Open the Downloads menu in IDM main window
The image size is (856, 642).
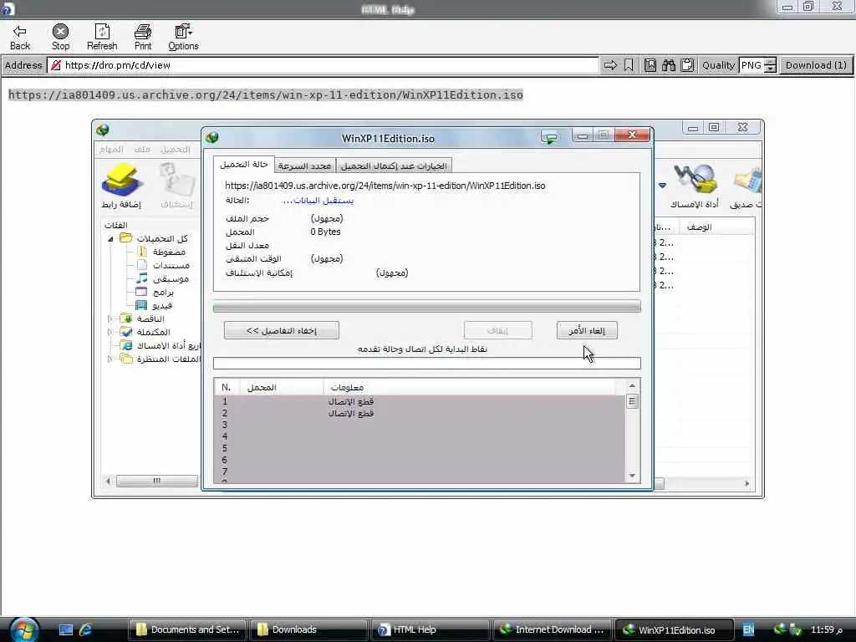point(176,150)
